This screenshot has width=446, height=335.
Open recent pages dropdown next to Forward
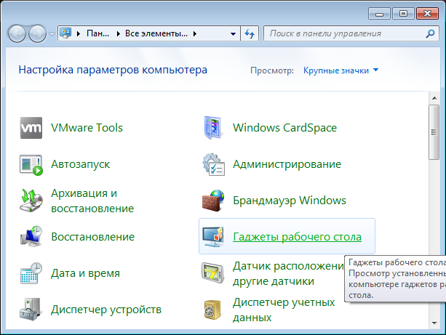coord(52,34)
